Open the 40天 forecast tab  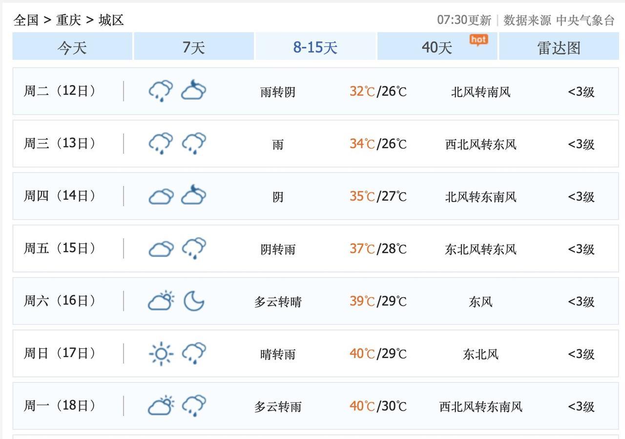[x=437, y=47]
